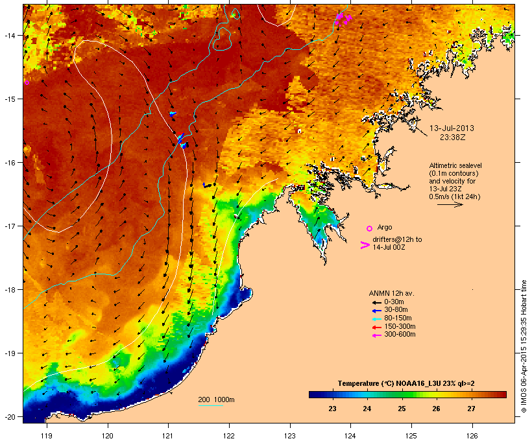The width and height of the screenshot is (532, 441).
Task: Click the -14 latitude axis label
Action: click(x=9, y=35)
